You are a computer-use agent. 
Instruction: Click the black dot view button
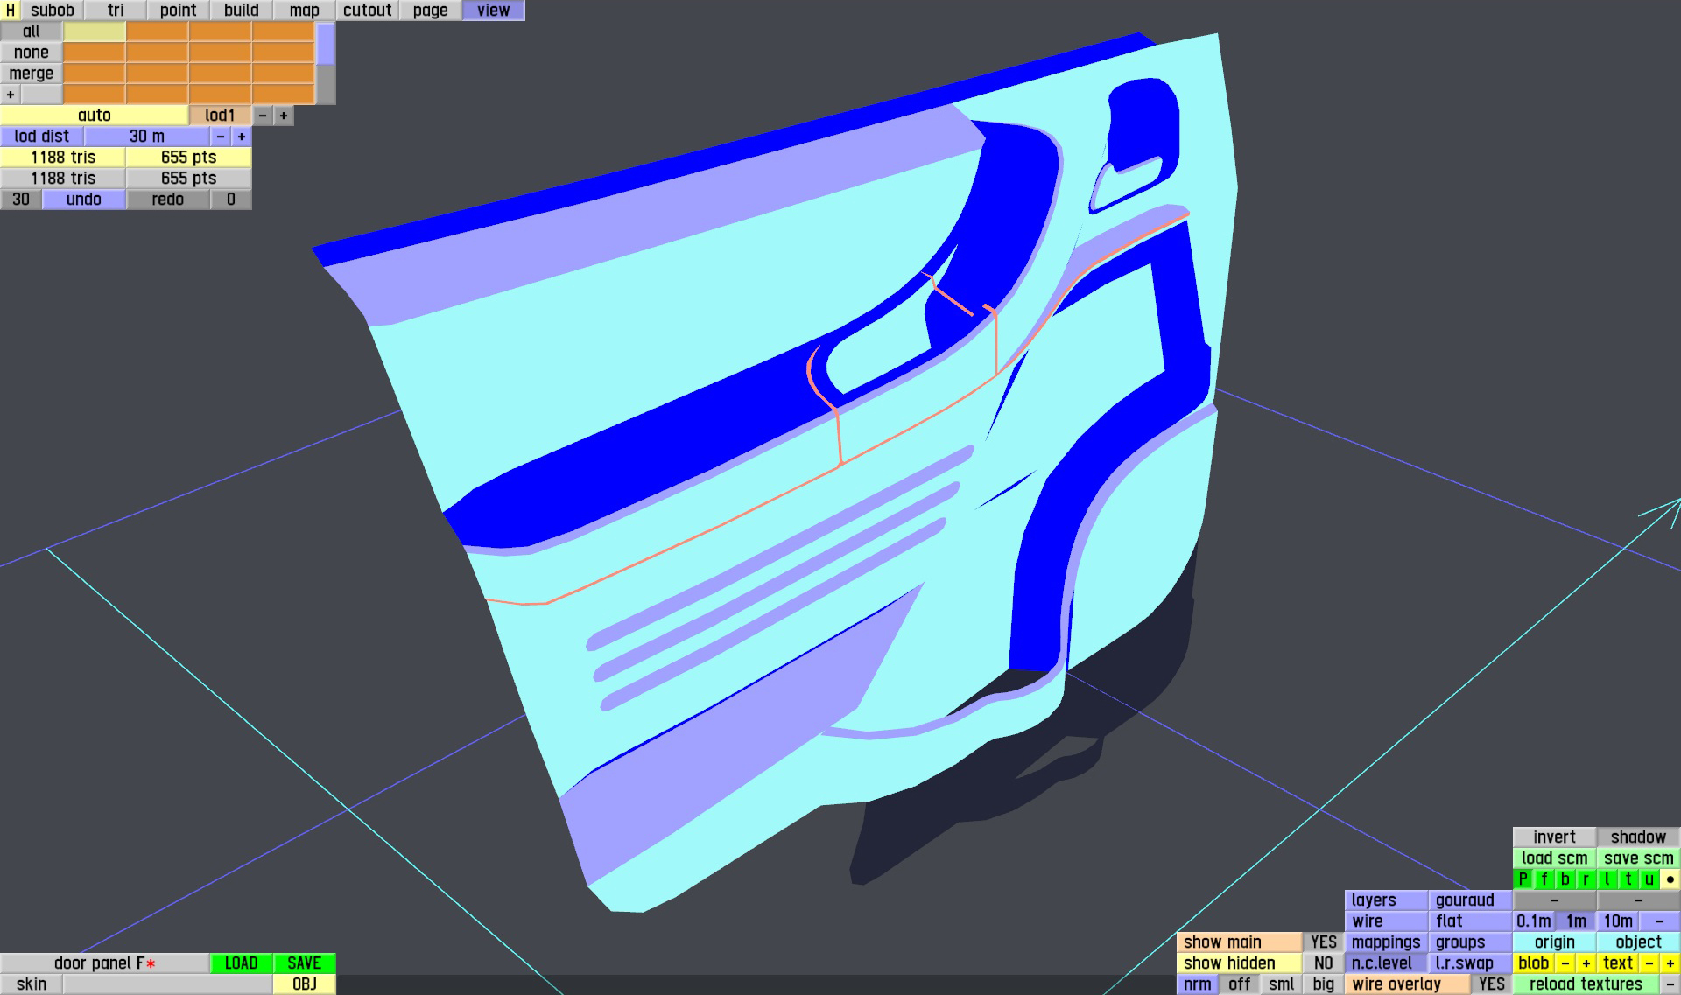coord(1670,879)
